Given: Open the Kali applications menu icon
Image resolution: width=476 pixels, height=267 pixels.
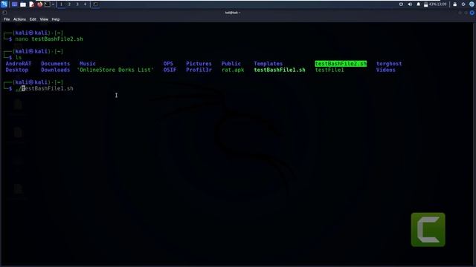Looking at the screenshot, I should [4, 4].
